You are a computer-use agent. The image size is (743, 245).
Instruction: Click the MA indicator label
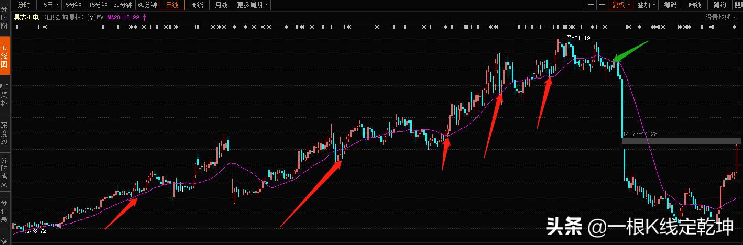point(100,17)
